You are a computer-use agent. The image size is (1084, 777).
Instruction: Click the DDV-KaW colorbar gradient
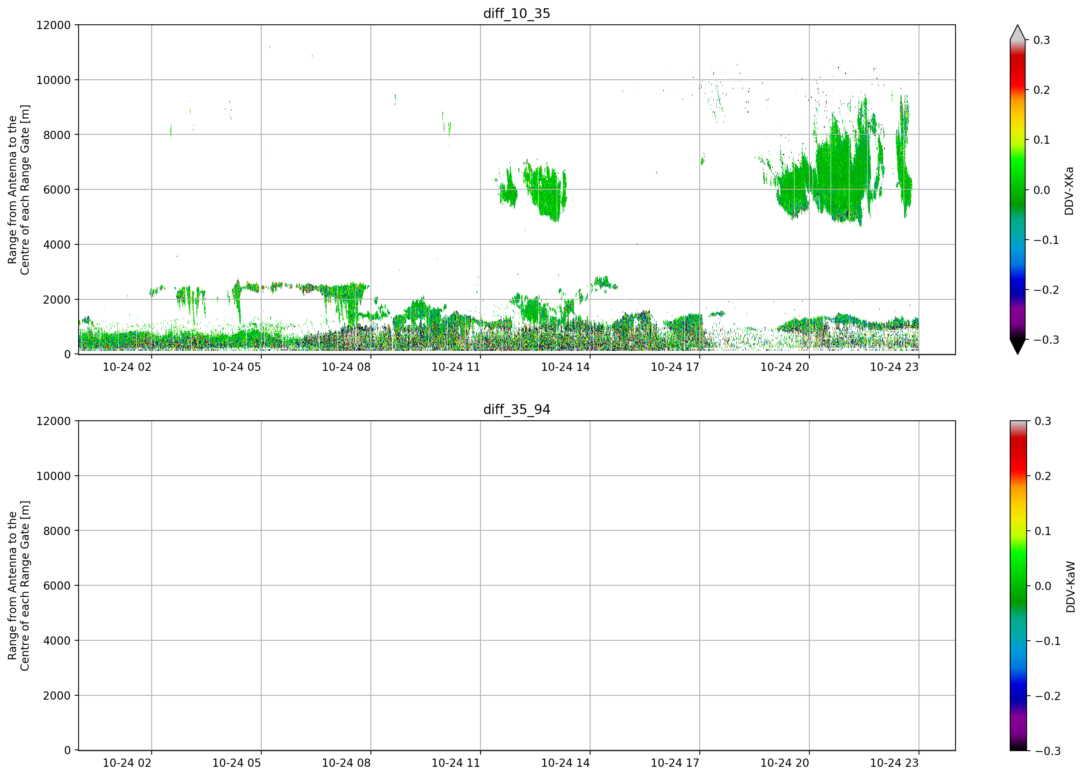click(1018, 586)
